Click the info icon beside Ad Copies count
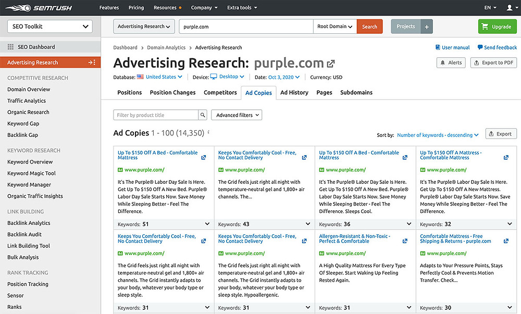521x314 pixels. (208, 132)
